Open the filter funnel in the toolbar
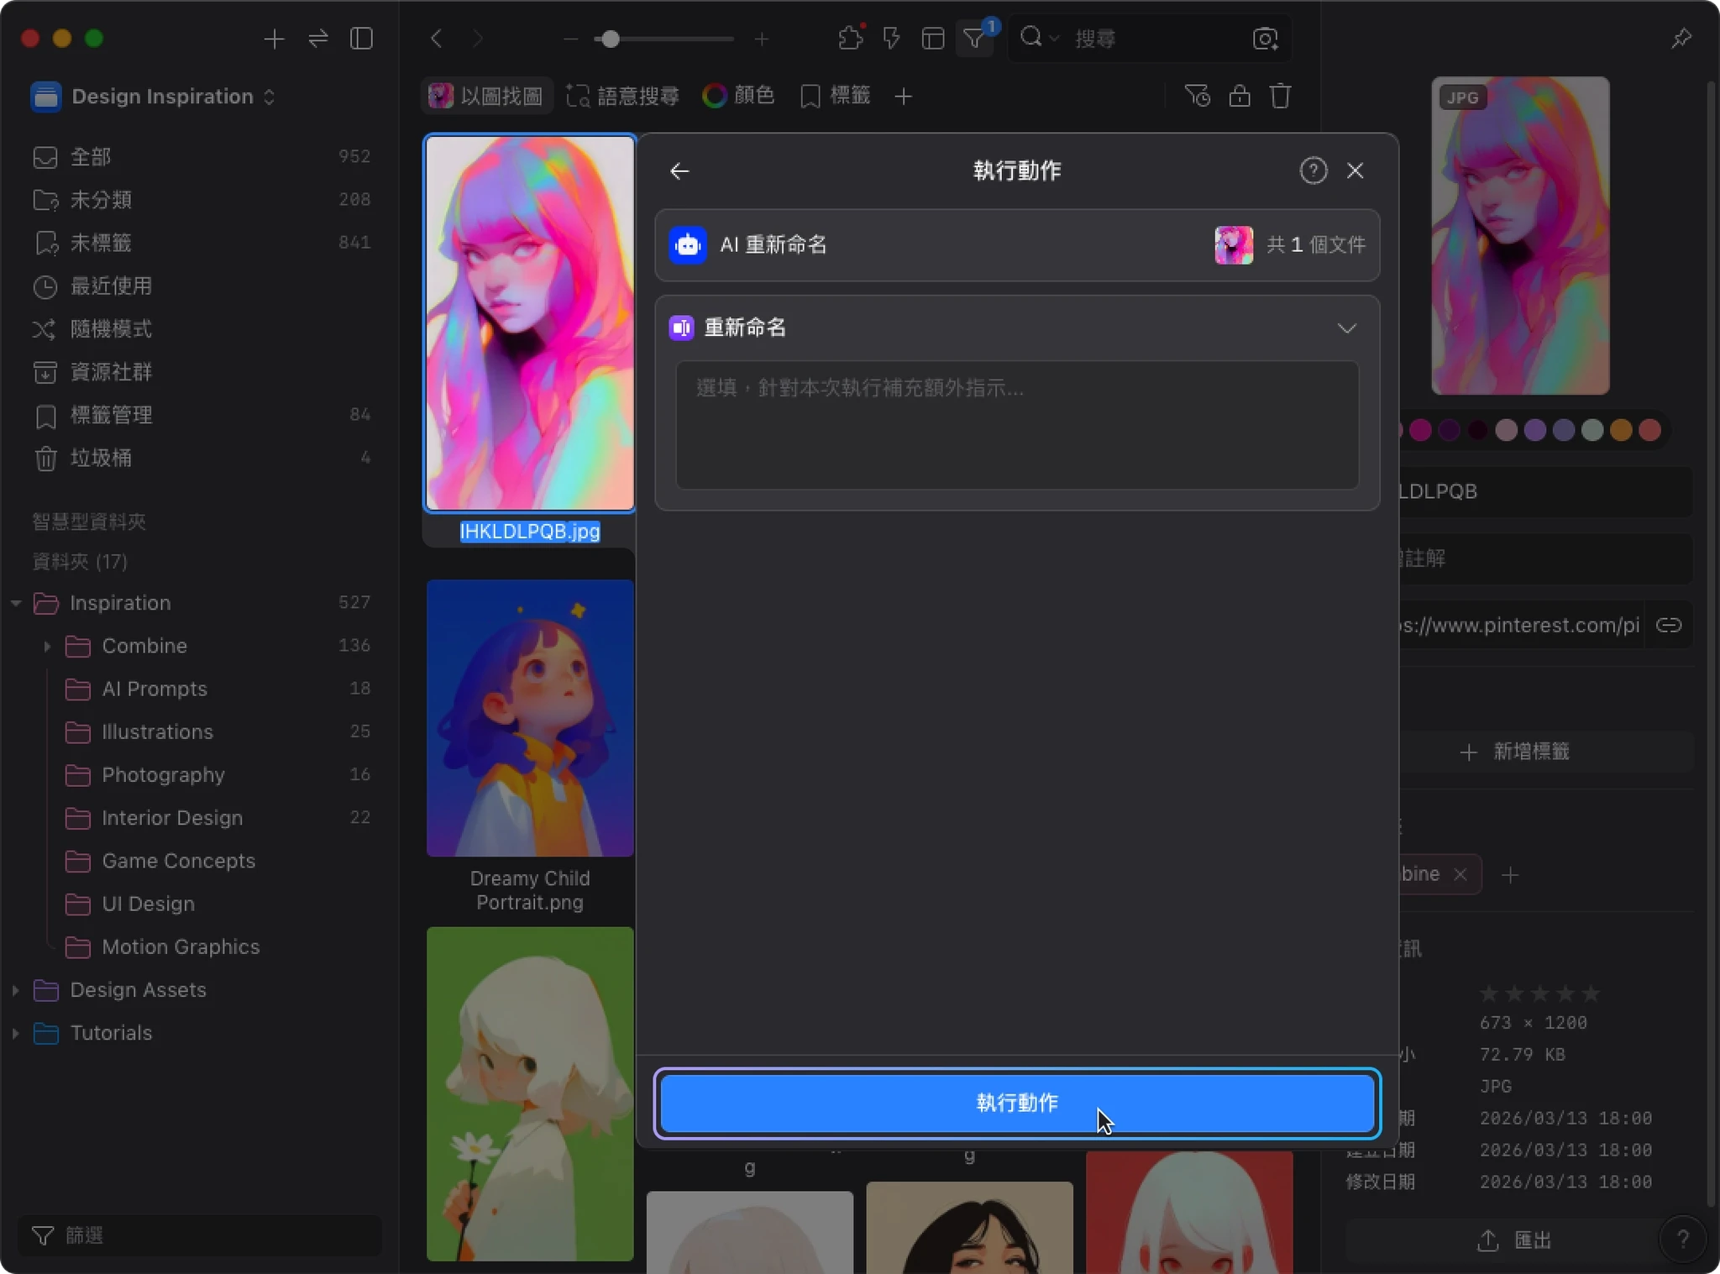Screen dimensions: 1720x1274 (x=974, y=39)
